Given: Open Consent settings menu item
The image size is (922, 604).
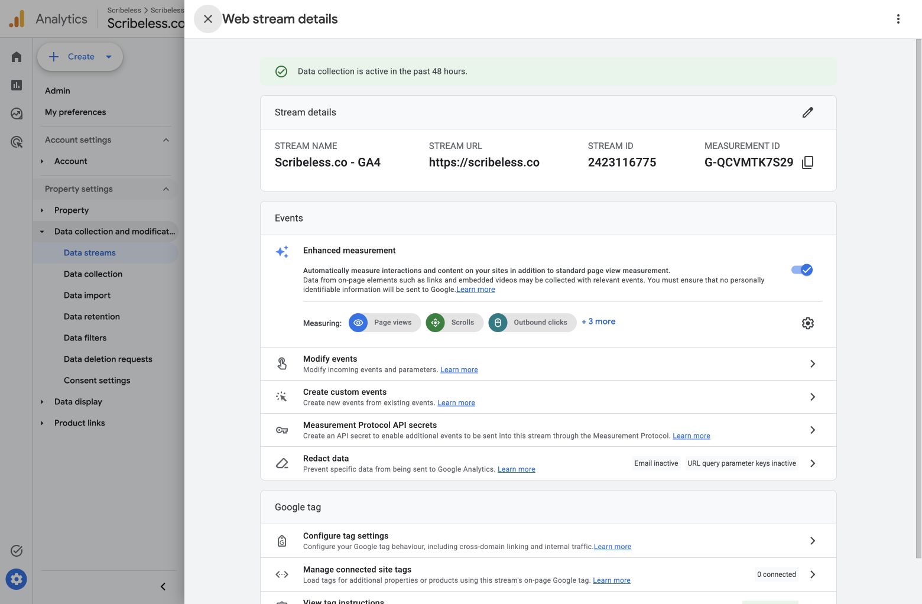Looking at the screenshot, I should pyautogui.click(x=97, y=381).
